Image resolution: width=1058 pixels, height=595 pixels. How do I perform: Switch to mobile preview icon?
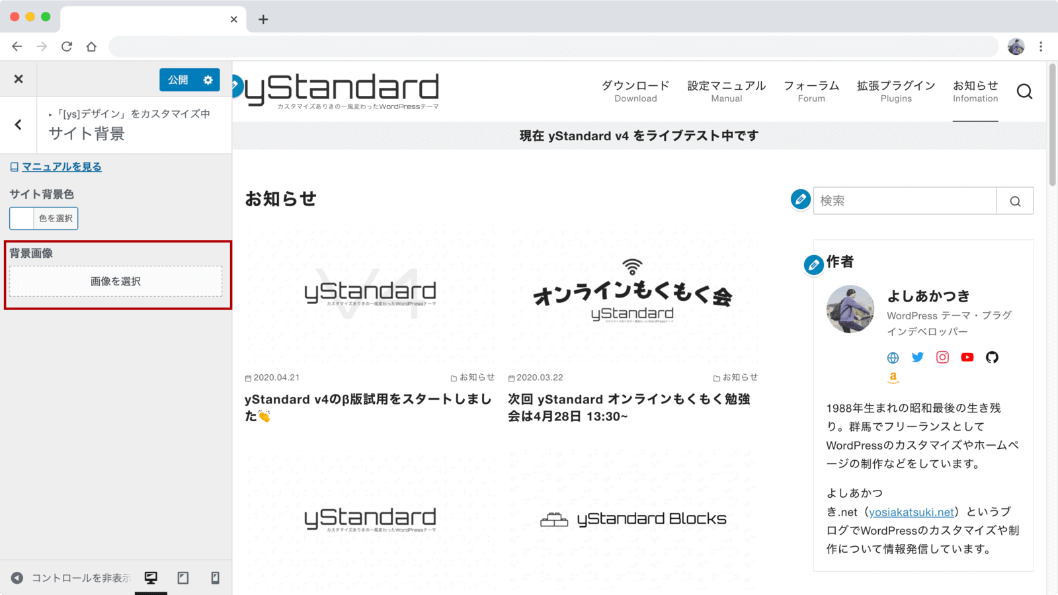(215, 578)
